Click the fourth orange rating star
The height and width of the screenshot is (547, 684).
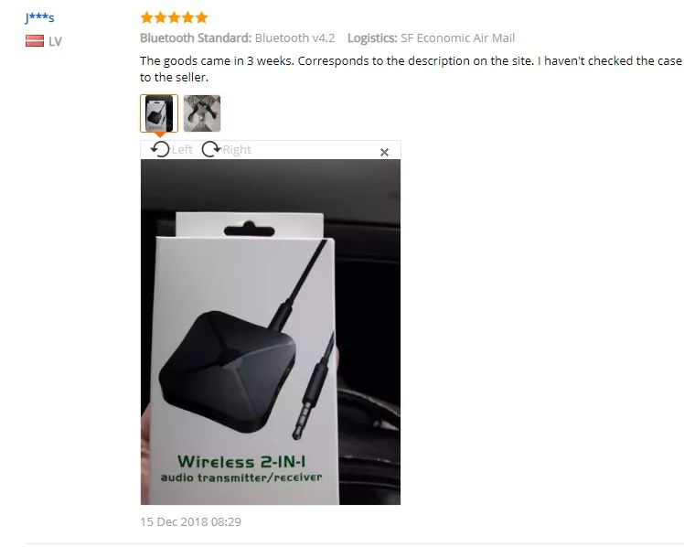coord(188,17)
